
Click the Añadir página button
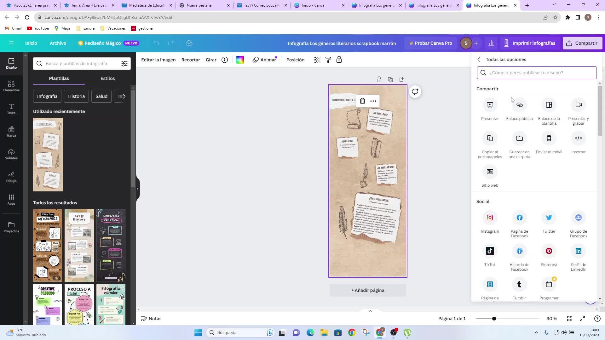tap(368, 290)
